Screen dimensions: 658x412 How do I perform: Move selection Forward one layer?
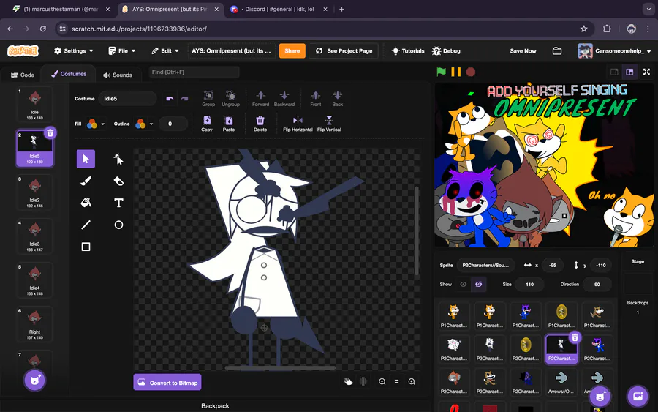coord(260,98)
